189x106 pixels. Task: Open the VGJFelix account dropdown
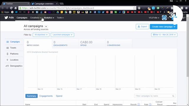pos(154,18)
